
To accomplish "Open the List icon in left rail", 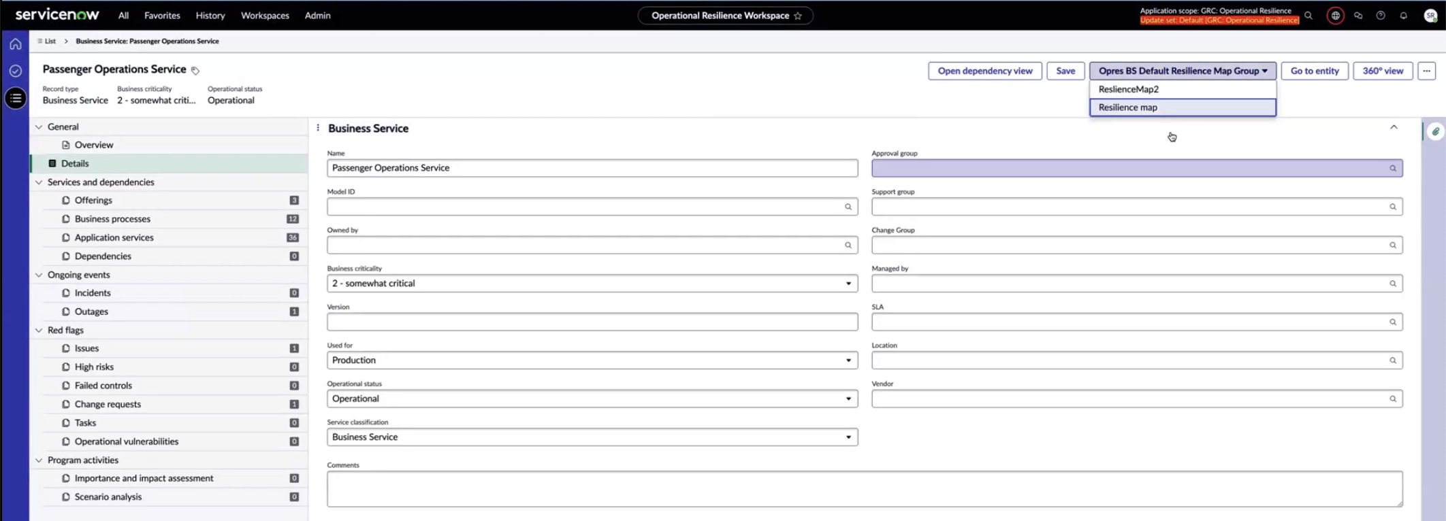I will point(16,98).
